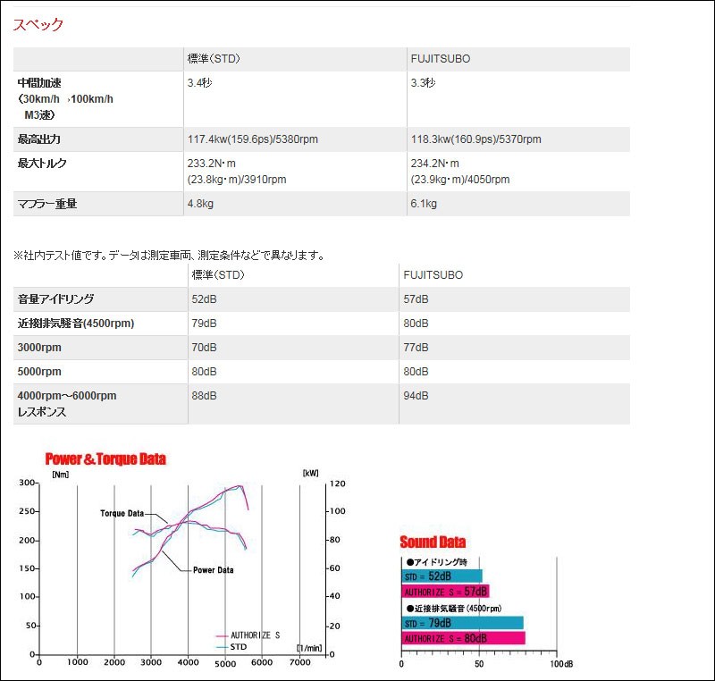Click the Sound Data chart title
Screen dimensions: 715x681
(x=433, y=542)
